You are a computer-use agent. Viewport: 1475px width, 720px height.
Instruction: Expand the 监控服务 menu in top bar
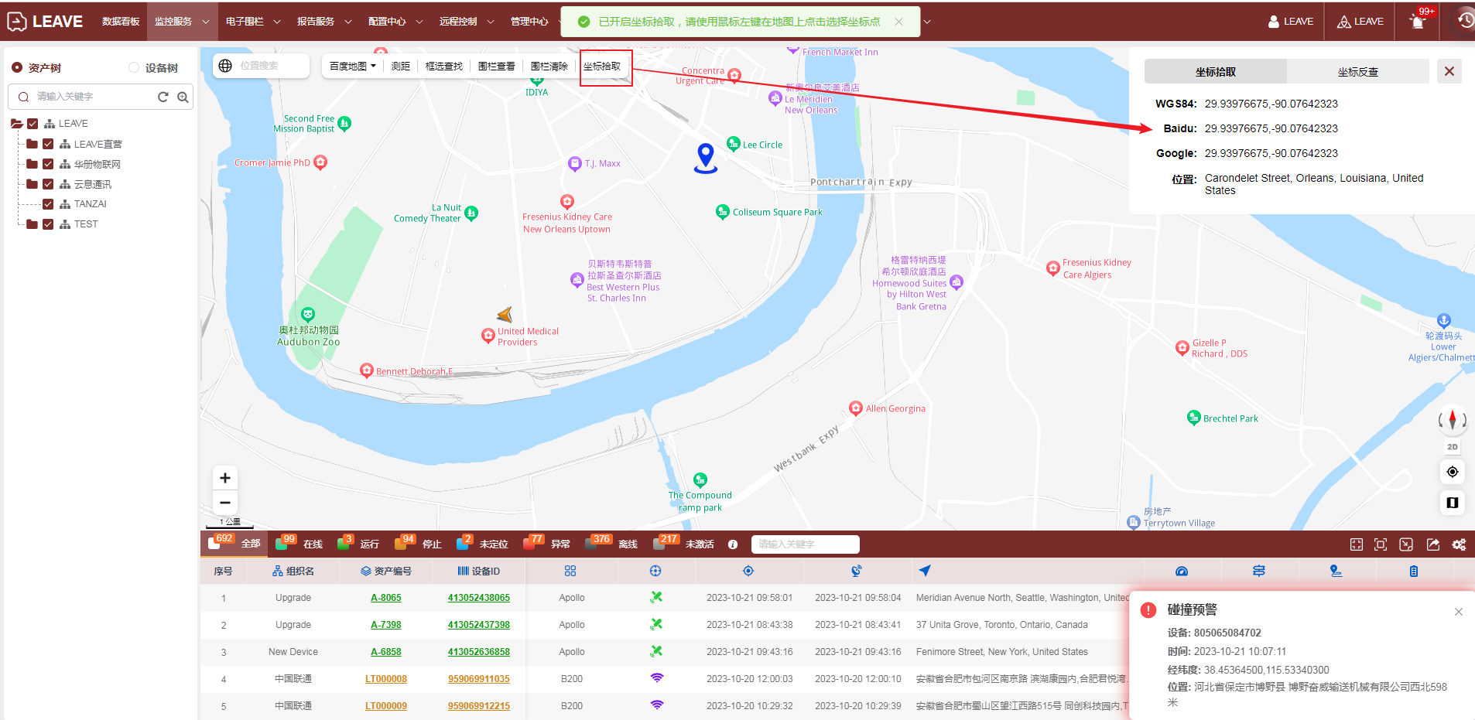click(181, 22)
